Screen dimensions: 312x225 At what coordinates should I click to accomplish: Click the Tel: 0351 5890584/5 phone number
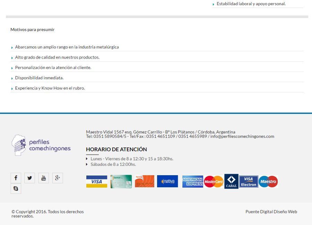pos(106,136)
